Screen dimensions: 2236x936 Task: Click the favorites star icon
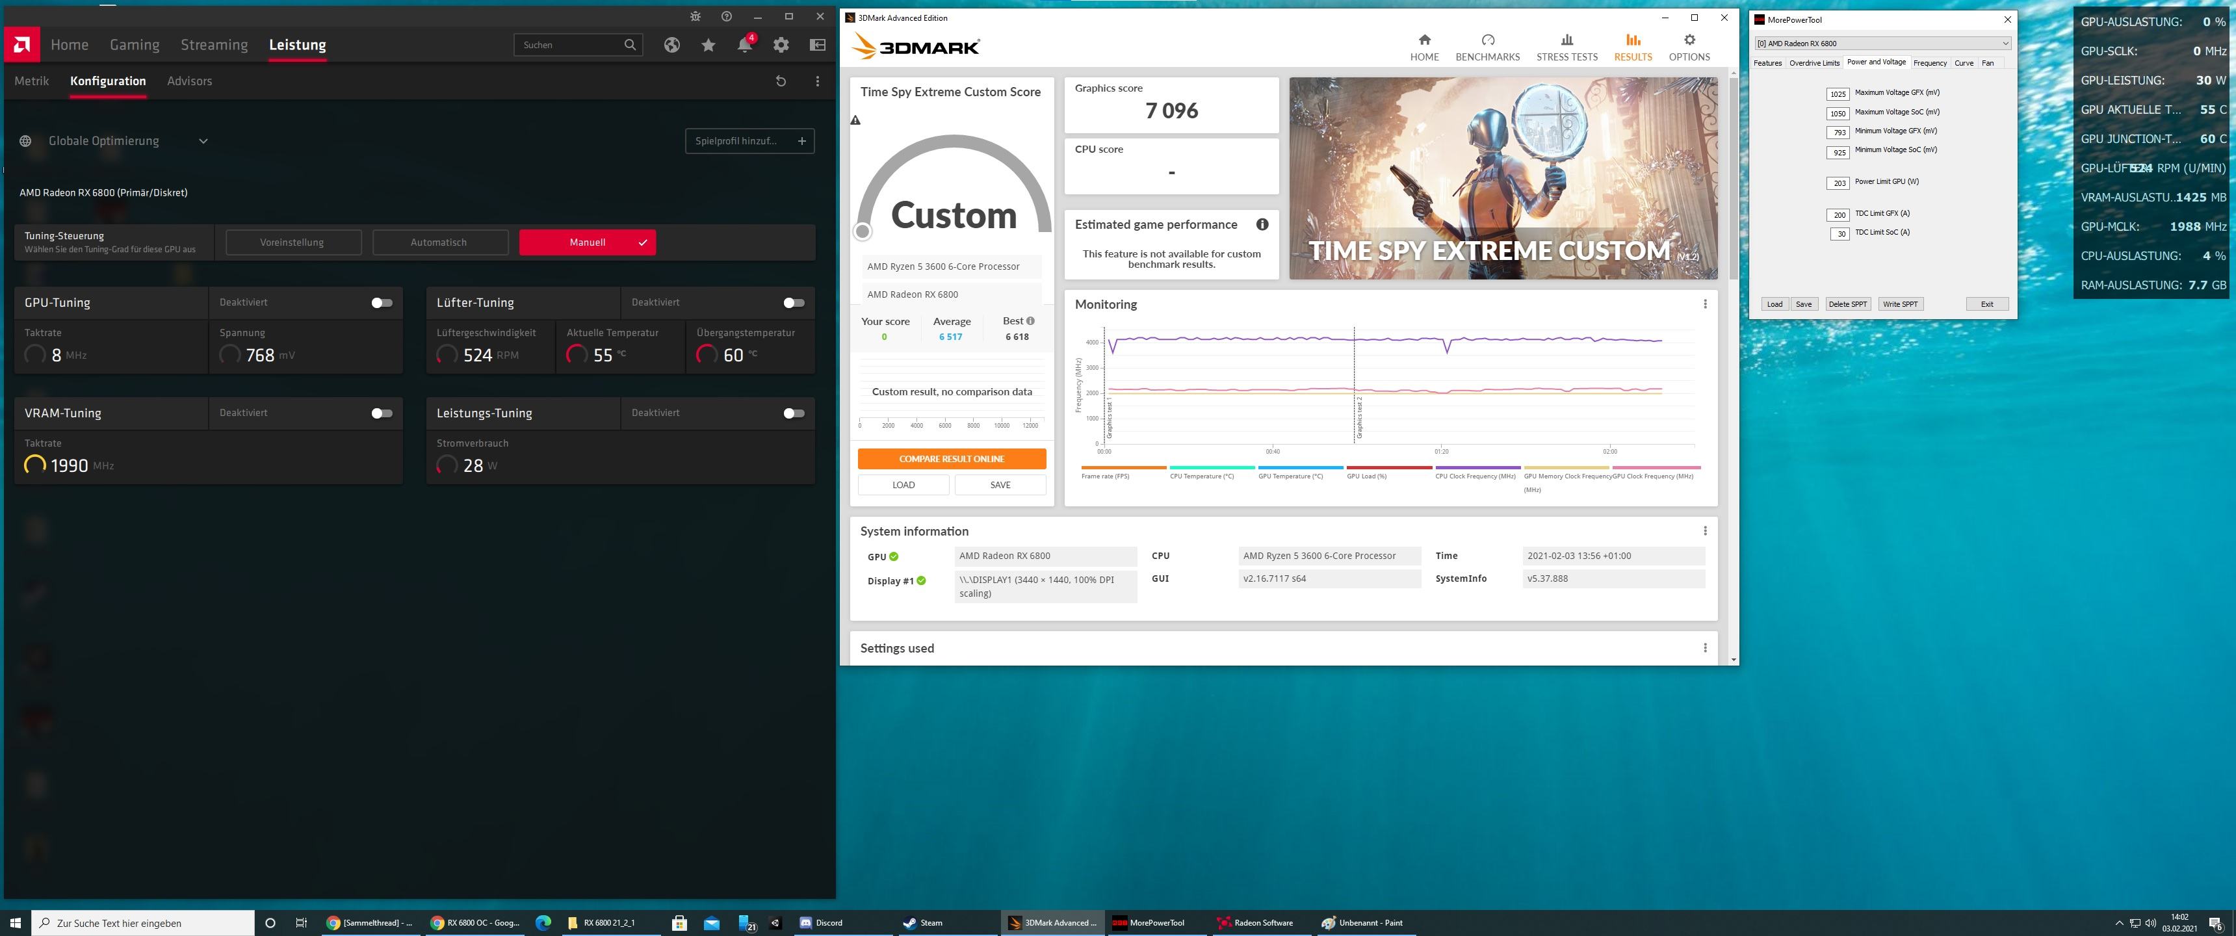[708, 45]
